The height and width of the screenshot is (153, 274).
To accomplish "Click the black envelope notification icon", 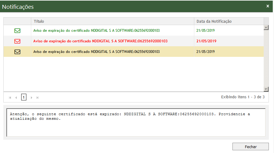I will tap(17, 52).
